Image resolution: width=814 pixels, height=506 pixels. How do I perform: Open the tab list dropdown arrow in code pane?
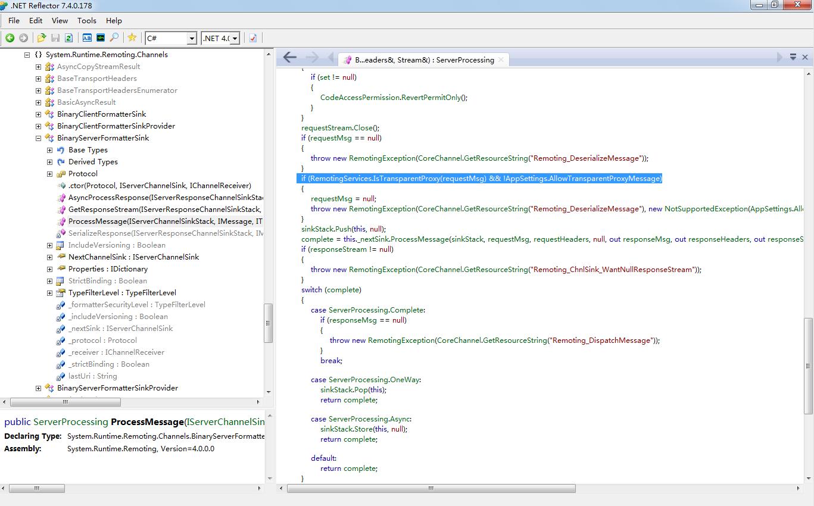793,57
